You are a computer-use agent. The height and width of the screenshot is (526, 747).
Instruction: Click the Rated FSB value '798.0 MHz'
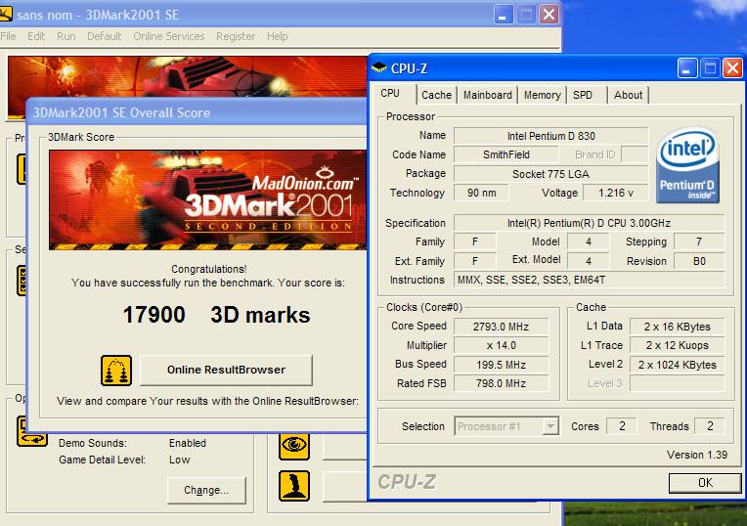501,383
